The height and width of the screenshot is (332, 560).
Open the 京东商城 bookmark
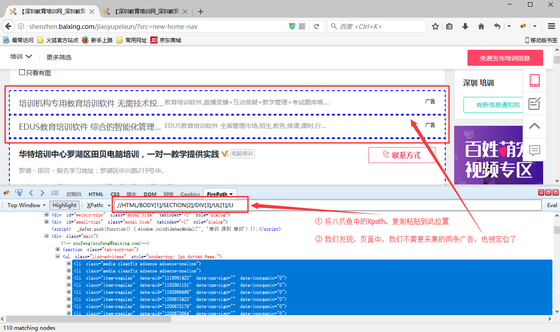[166, 40]
